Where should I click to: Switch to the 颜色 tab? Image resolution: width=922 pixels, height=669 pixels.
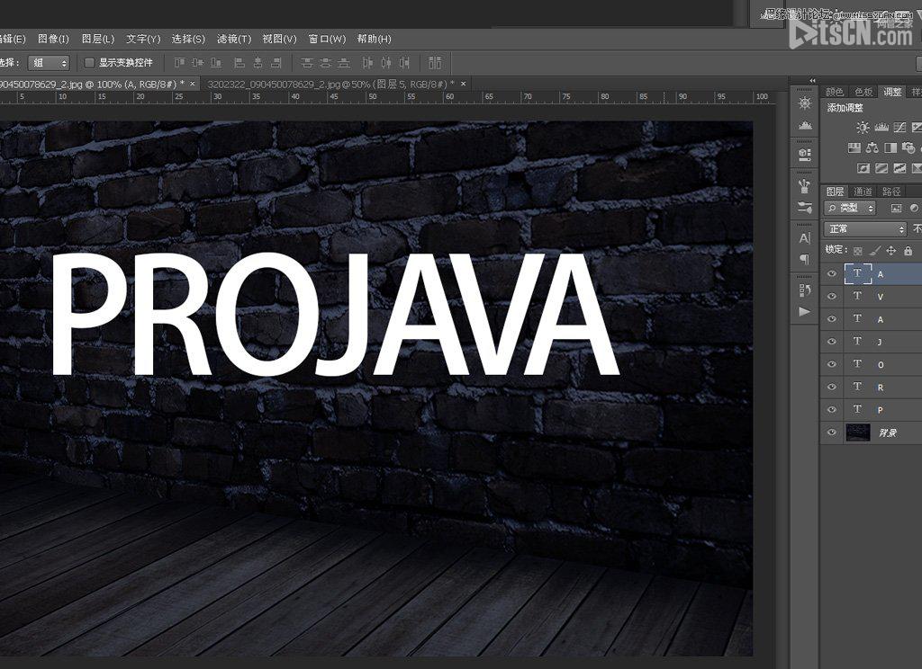tap(835, 92)
